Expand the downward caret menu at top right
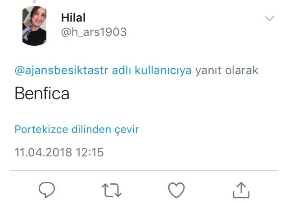This screenshot has height=204, width=288. point(270,18)
